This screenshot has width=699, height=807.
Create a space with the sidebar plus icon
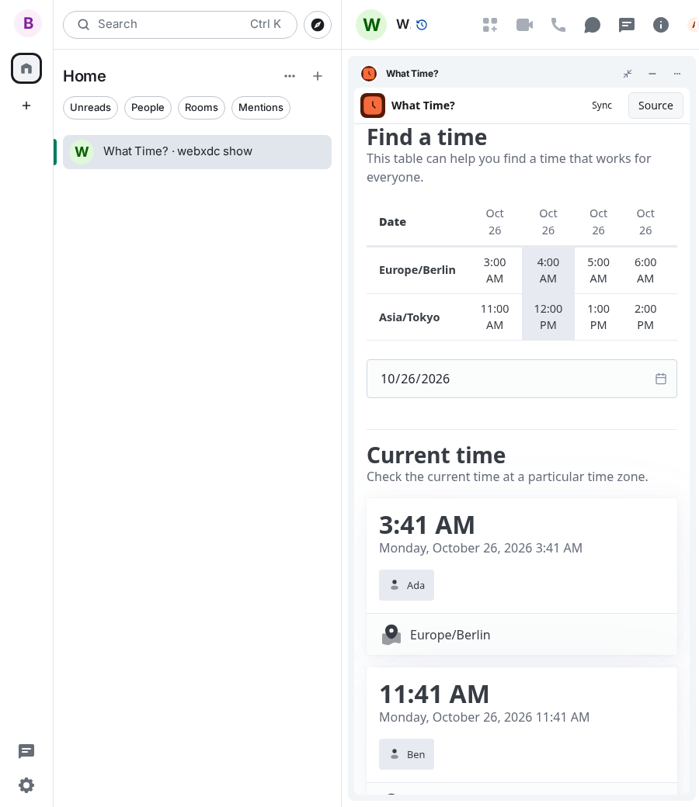click(26, 106)
